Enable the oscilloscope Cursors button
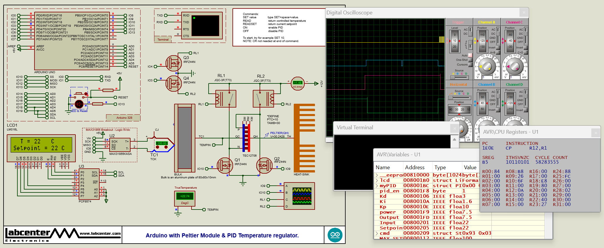The image size is (604, 248). tap(470, 65)
